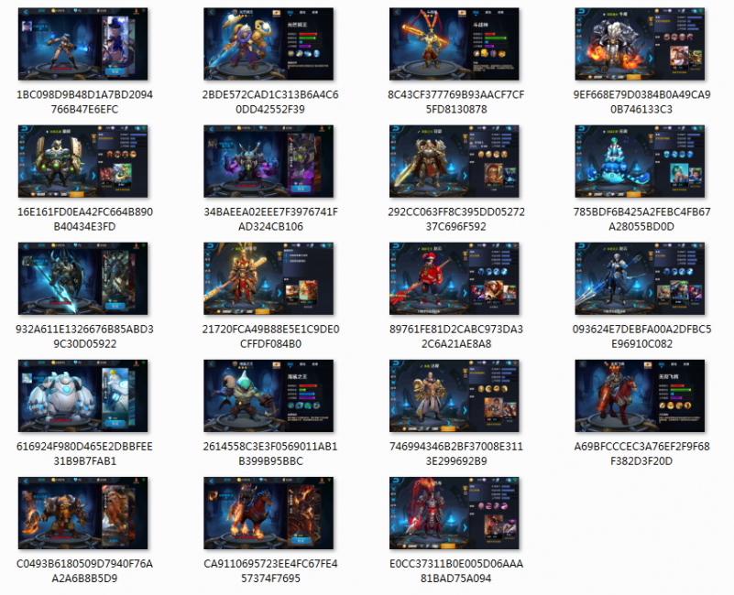This screenshot has height=595, width=734.
Task: Select the thumbnail image above name 932A611E1326676B85ABD3
Action: [x=82, y=278]
